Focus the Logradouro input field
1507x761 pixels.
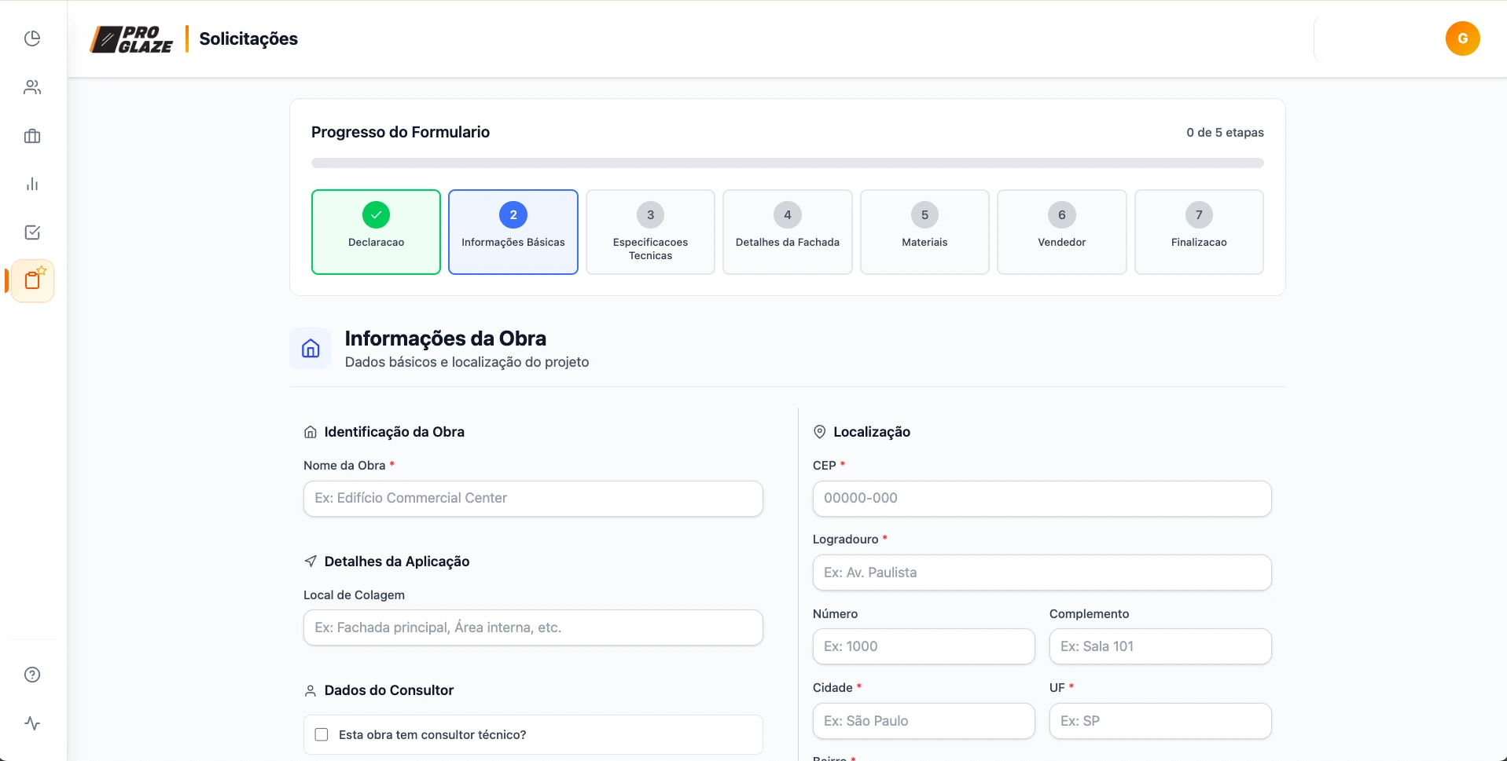coord(1042,573)
